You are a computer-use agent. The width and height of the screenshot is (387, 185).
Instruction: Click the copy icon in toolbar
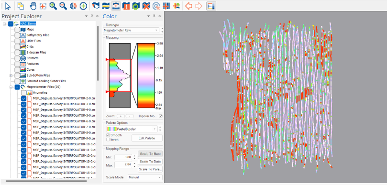(20, 6)
